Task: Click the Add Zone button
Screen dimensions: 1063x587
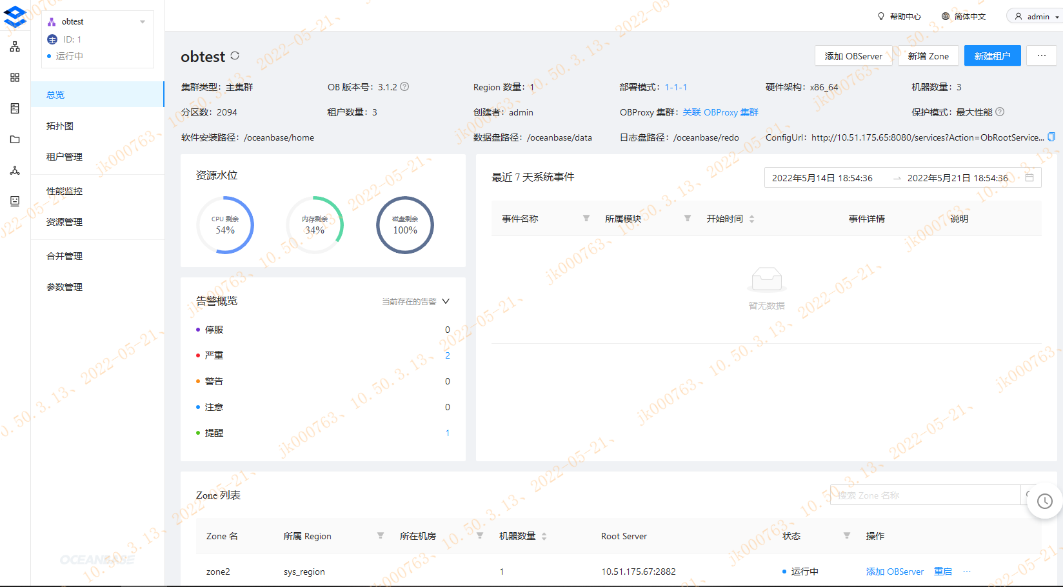Action: (928, 55)
